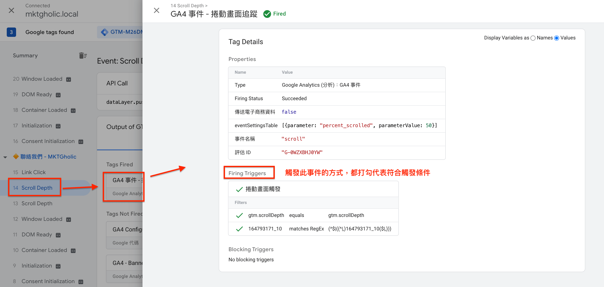Select the Names radio button

[533, 38]
